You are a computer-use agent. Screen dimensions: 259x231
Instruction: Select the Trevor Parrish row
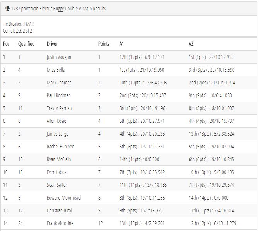(x=129, y=108)
